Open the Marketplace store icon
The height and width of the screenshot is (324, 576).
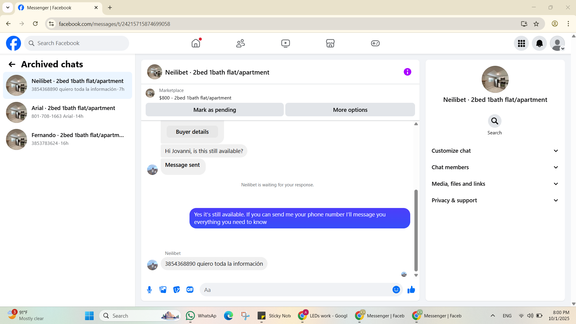tap(330, 43)
